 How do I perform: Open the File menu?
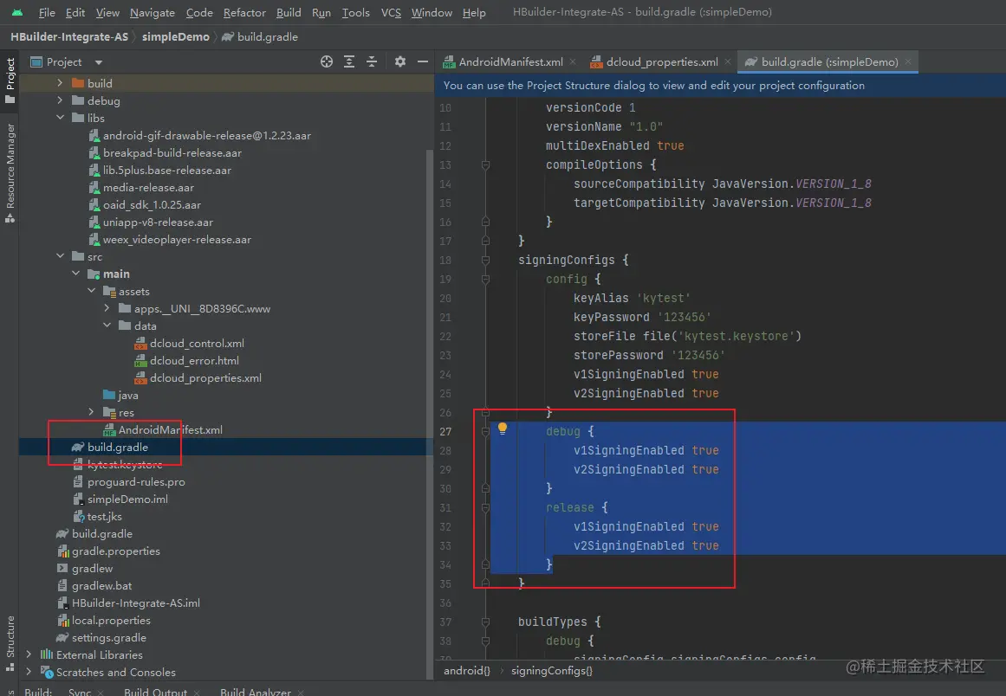[47, 12]
